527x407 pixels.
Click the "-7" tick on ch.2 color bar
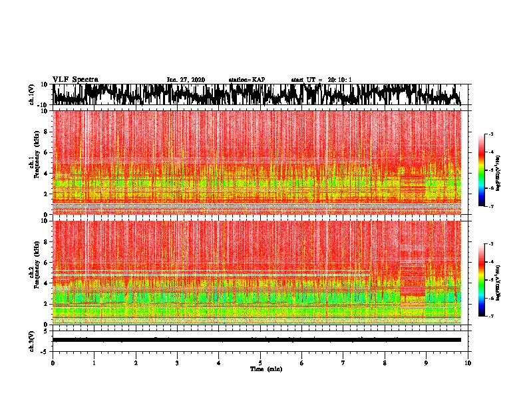point(491,316)
